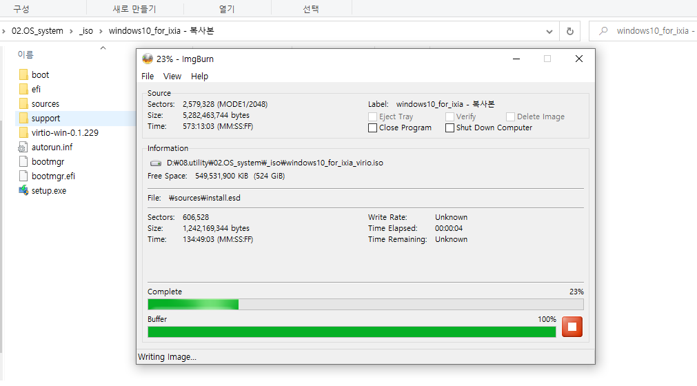Click the 23% completion percentage label

point(576,292)
